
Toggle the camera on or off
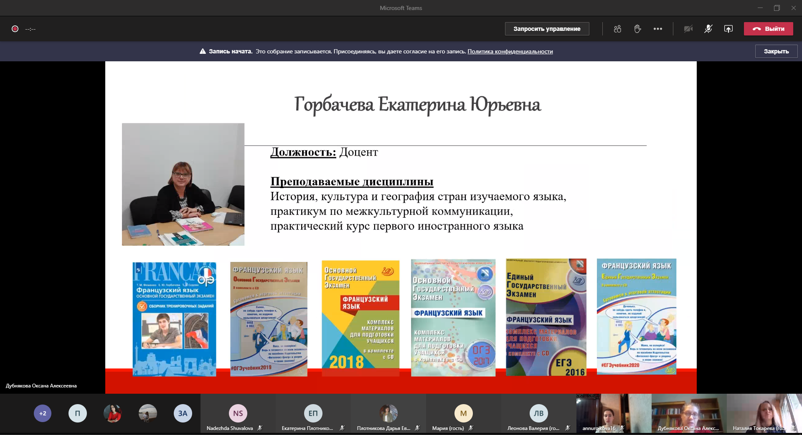(688, 29)
